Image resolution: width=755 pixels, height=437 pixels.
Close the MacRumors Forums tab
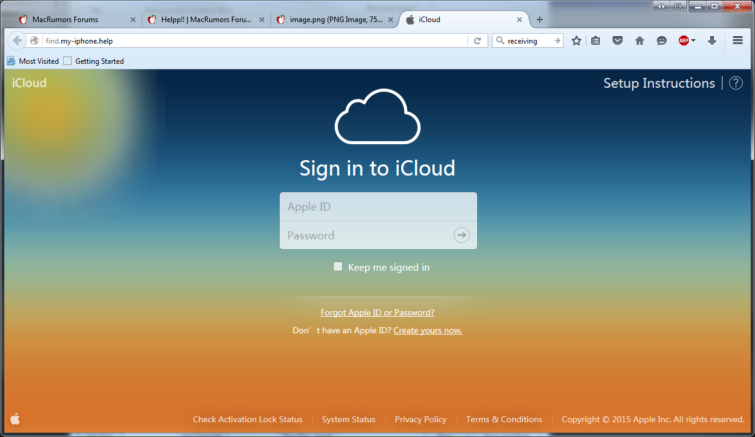point(133,20)
